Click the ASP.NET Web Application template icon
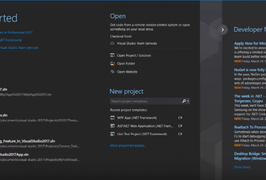The width and height of the screenshot is (266, 180). coord(112,126)
